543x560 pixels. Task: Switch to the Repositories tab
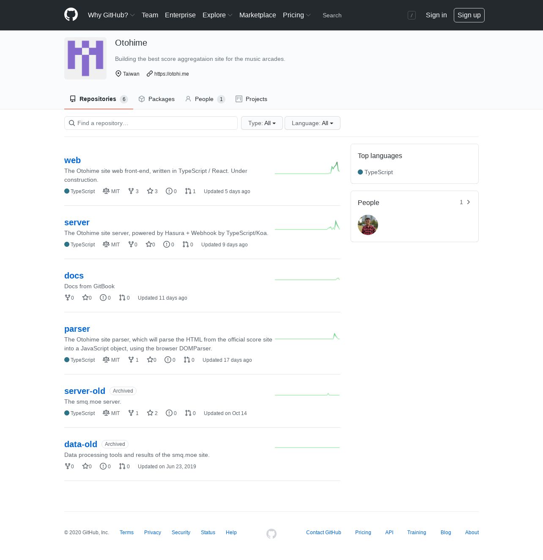click(99, 99)
